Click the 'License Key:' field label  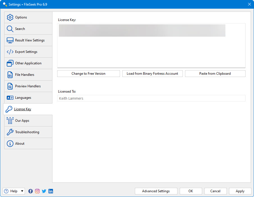67,20
